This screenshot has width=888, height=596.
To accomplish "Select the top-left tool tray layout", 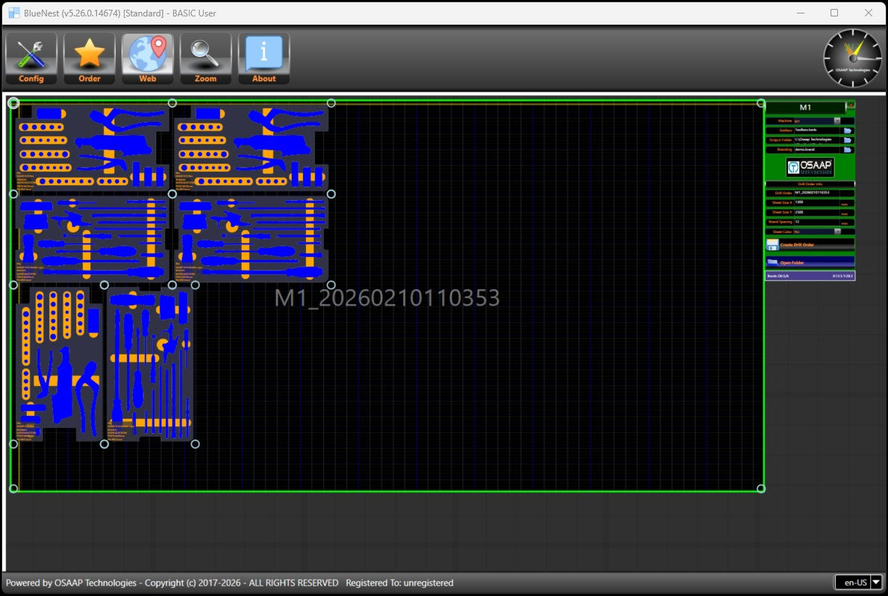I will point(93,148).
